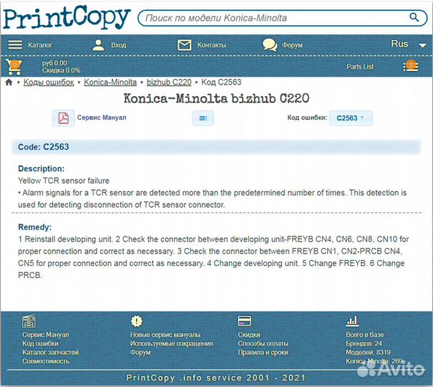Click the Моделей: 8319 statistic
Image resolution: width=433 pixels, height=387 pixels.
[x=368, y=353]
